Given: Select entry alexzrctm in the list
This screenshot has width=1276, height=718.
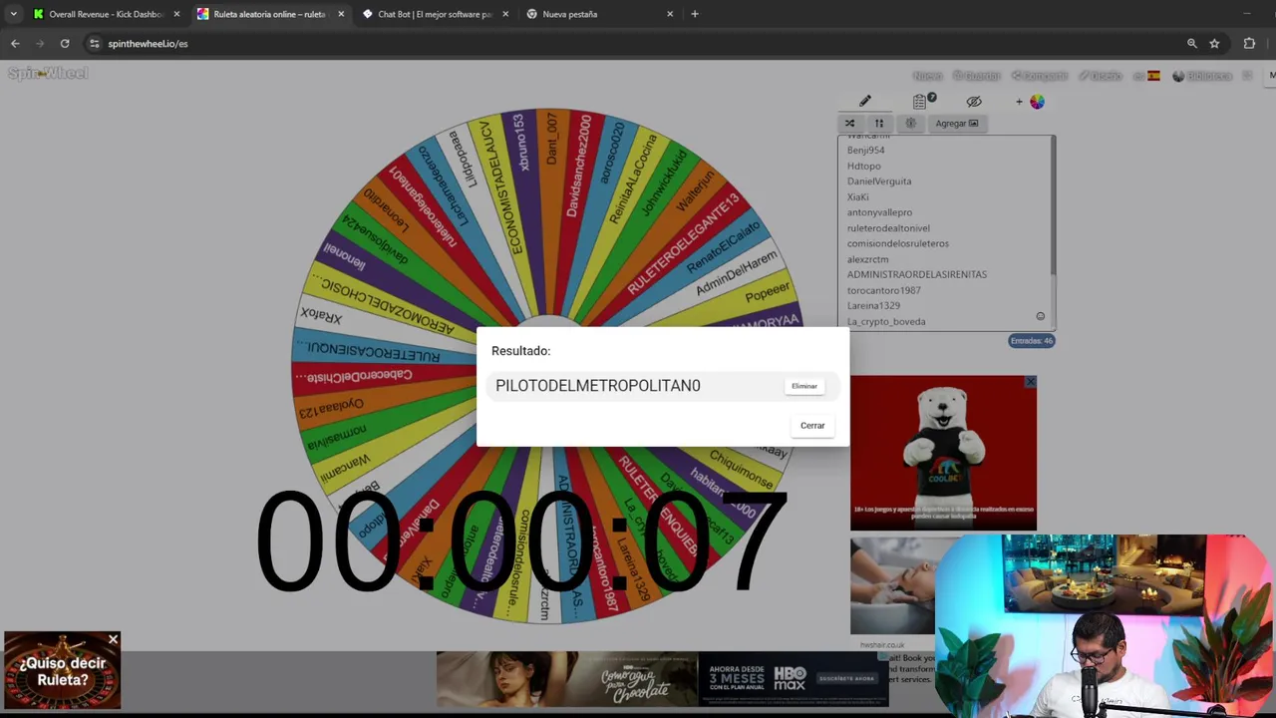Looking at the screenshot, I should click(x=867, y=259).
